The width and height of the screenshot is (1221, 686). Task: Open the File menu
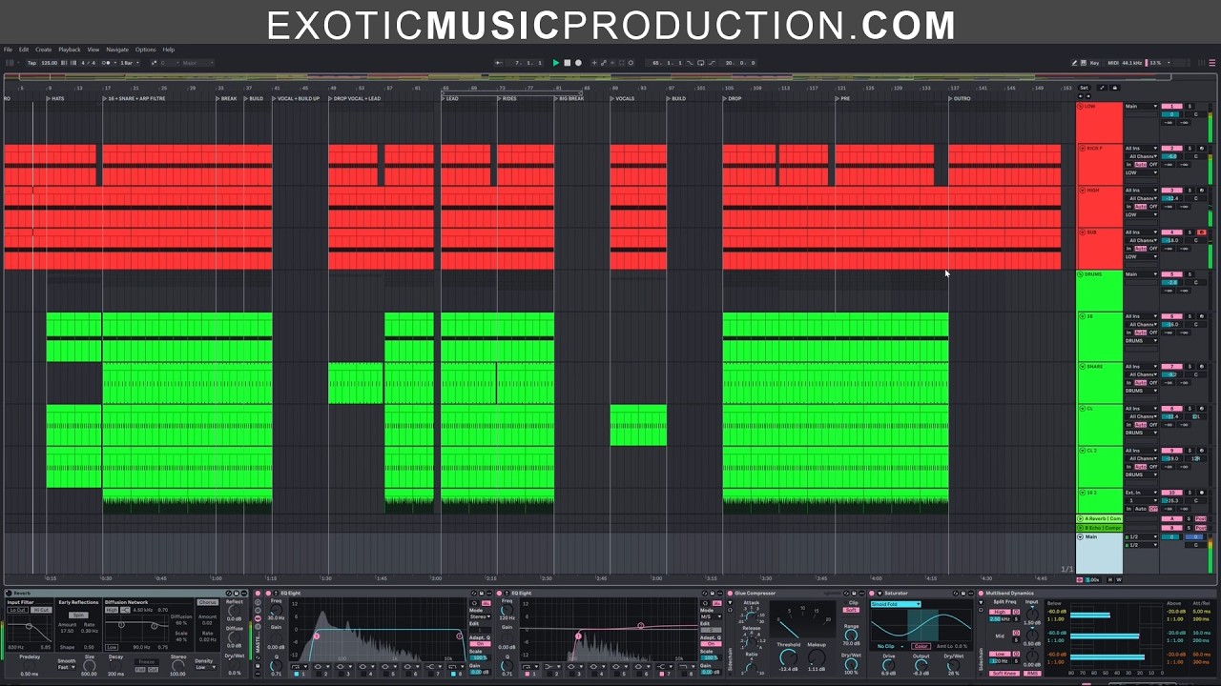(8, 50)
